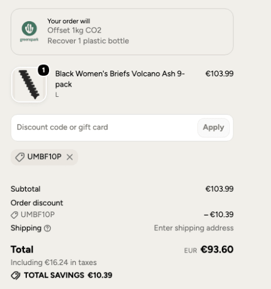Remove the UMBF10P discount code

pos(70,157)
